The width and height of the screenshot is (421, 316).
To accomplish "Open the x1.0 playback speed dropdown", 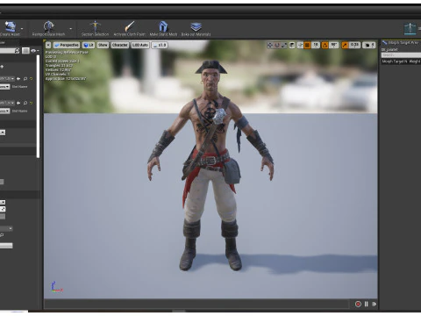I will coord(160,45).
